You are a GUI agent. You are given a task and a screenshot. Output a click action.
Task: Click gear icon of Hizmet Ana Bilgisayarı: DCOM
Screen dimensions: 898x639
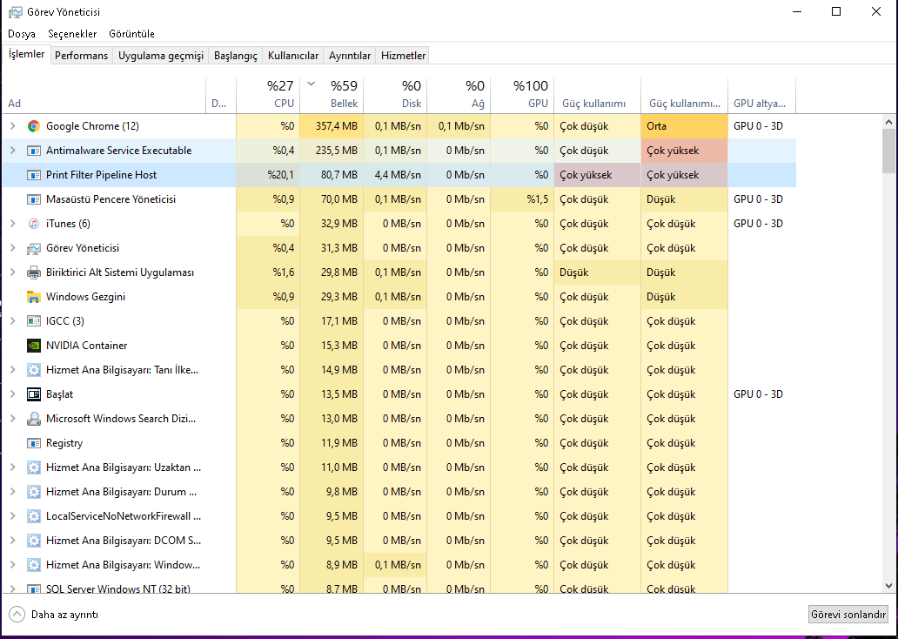click(x=34, y=541)
